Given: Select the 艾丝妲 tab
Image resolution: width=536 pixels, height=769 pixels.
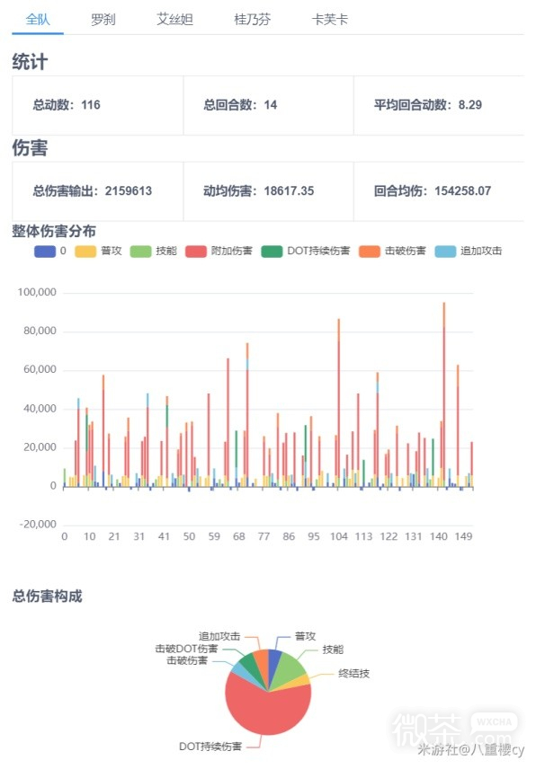Looking at the screenshot, I should [174, 20].
